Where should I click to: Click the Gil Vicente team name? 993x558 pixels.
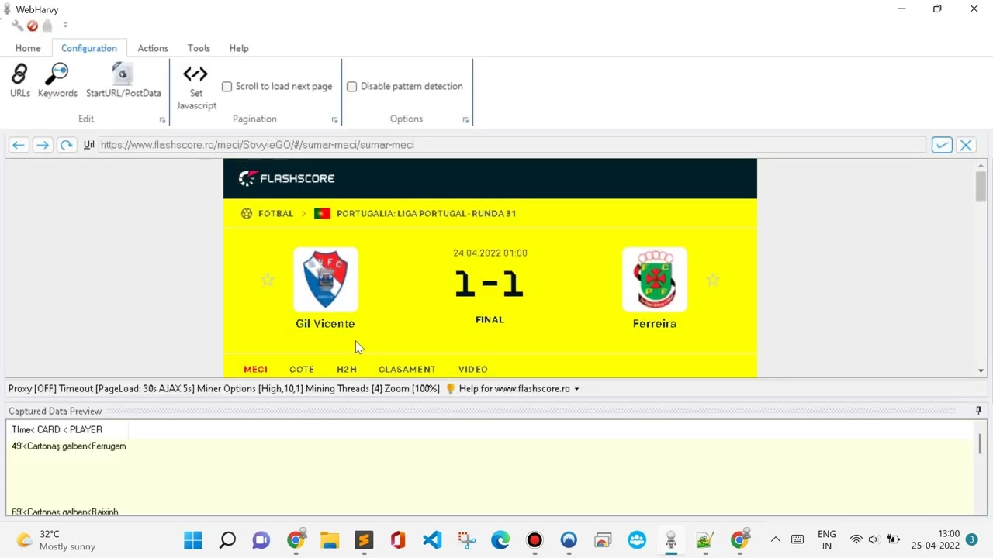(x=325, y=323)
